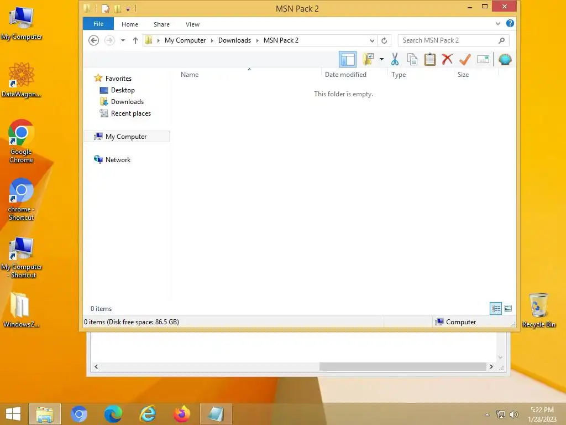The image size is (566, 425).
Task: Open Explorer help question mark icon
Action: (510, 23)
